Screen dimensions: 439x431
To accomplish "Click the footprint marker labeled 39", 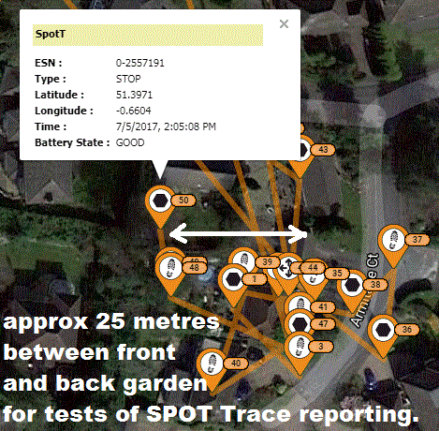I will tap(244, 259).
